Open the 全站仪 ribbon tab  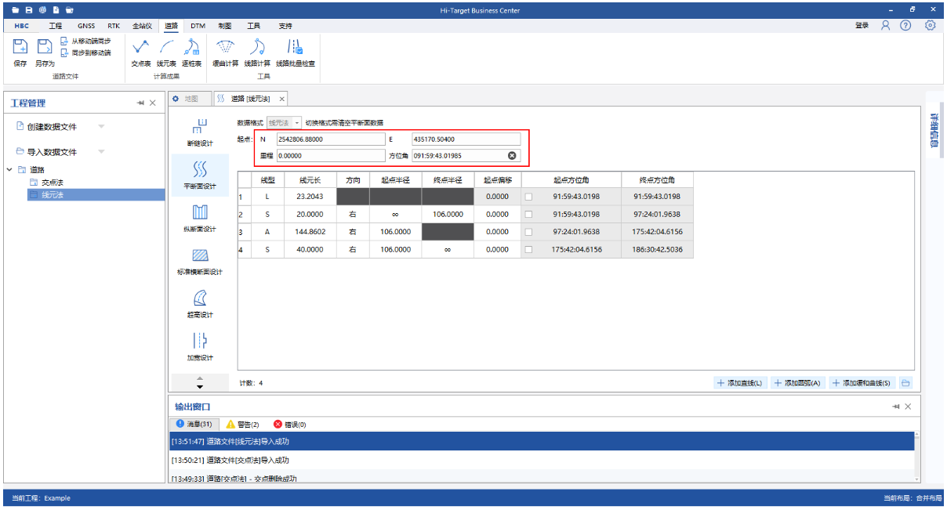click(x=142, y=26)
